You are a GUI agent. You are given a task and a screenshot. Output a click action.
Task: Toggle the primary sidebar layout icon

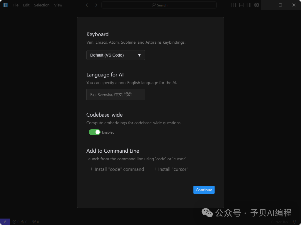point(234,5)
